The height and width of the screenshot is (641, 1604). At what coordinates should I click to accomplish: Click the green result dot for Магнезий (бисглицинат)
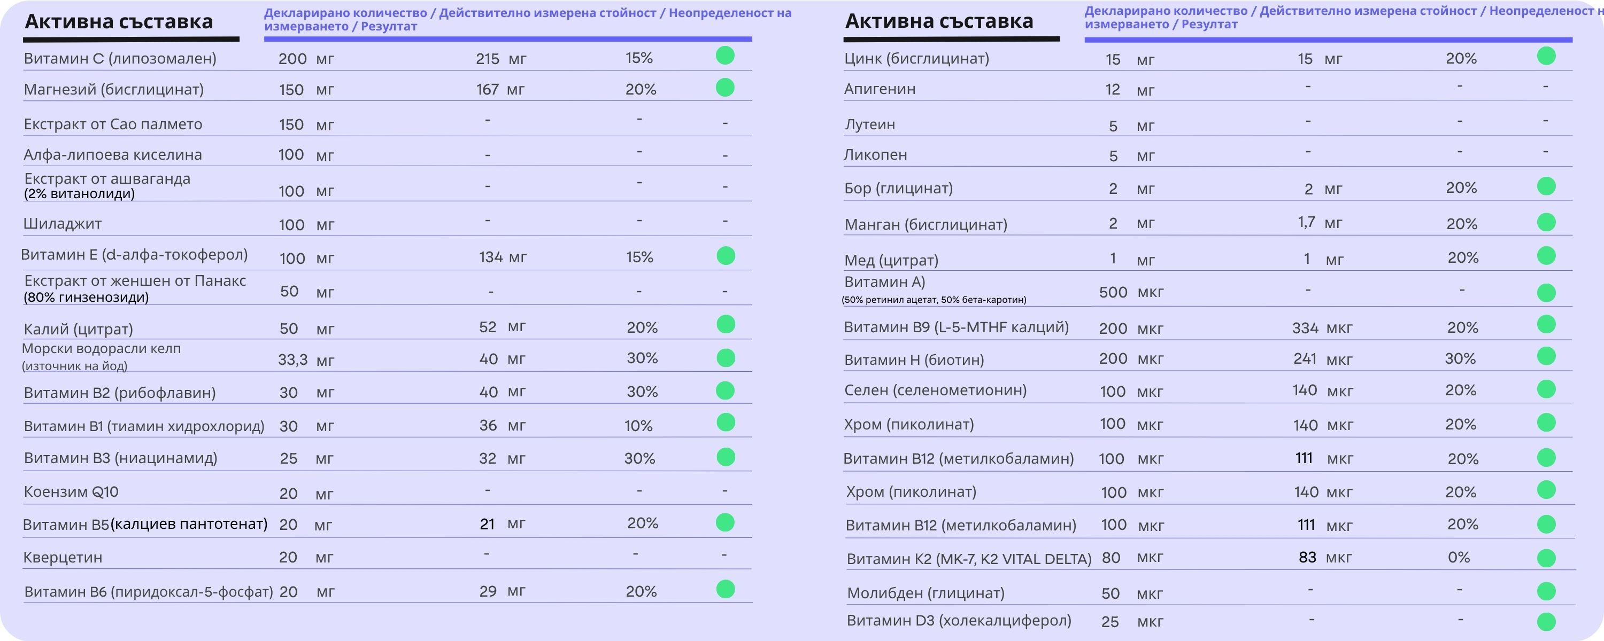pos(725,88)
